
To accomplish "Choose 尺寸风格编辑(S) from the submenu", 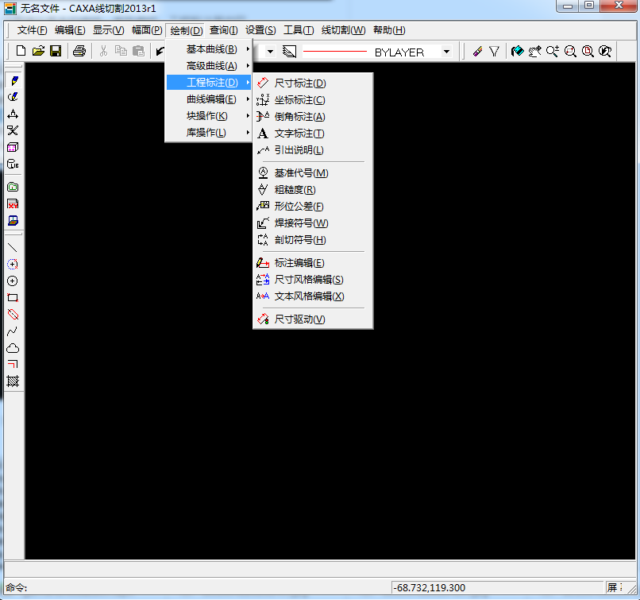I will [313, 280].
